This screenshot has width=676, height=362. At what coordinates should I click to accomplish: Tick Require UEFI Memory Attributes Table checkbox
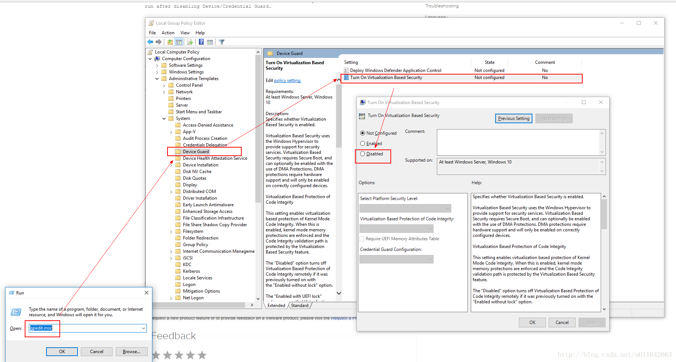click(x=362, y=239)
